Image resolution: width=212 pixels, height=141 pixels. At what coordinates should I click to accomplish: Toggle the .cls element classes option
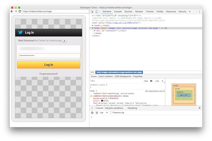[x=157, y=81]
